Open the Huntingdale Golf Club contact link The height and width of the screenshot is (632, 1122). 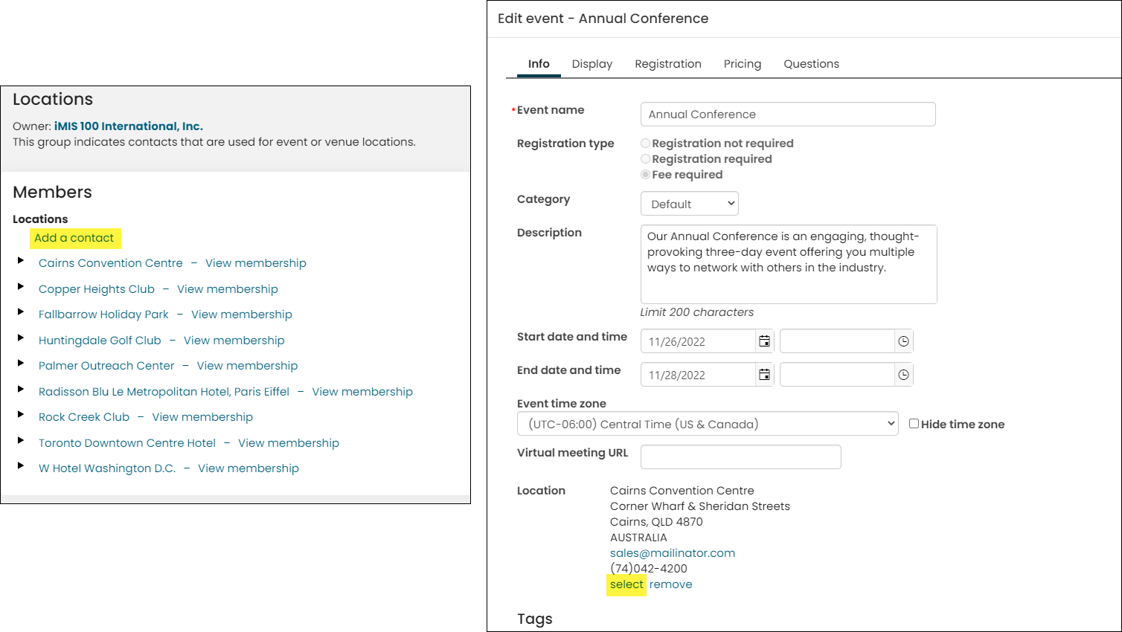coord(100,341)
